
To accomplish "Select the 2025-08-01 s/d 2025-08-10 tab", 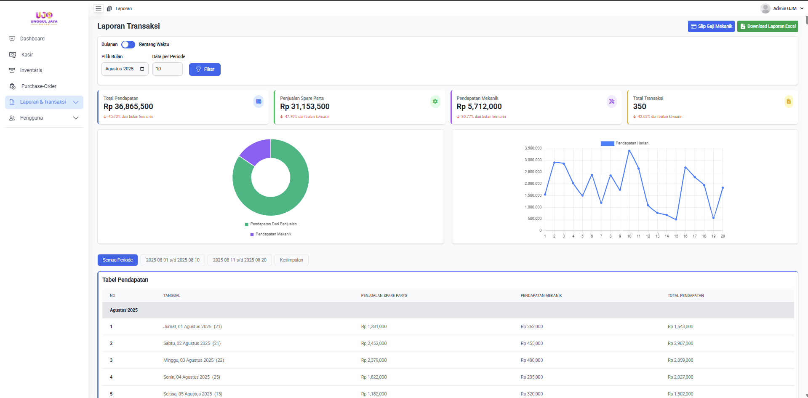I will (173, 260).
